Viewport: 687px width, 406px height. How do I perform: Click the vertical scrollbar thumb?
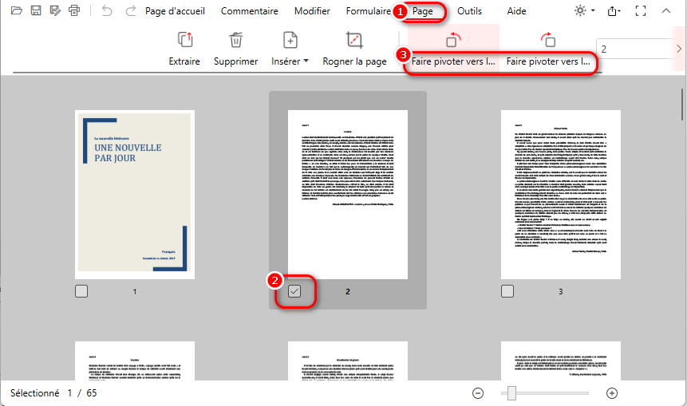pyautogui.click(x=682, y=104)
